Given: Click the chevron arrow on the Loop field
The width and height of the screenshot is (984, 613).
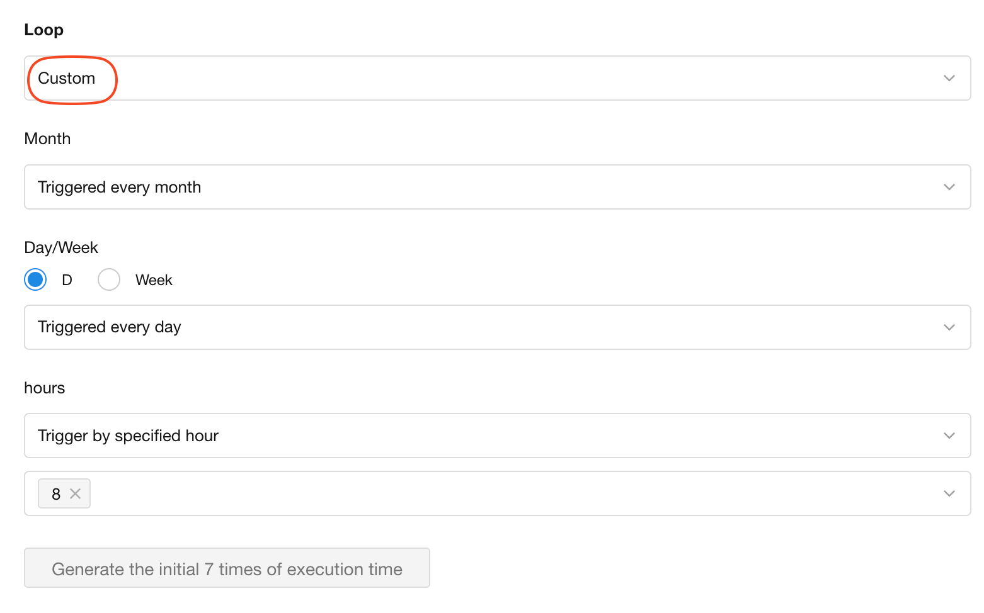Looking at the screenshot, I should (x=949, y=78).
